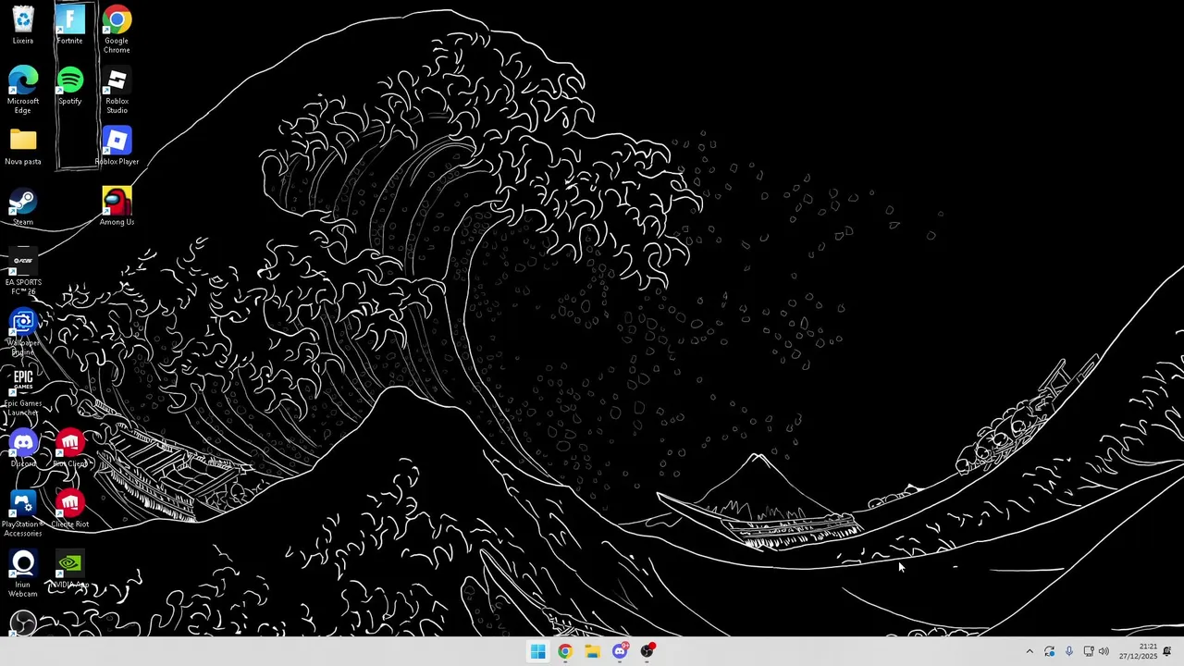This screenshot has width=1184, height=666.
Task: Click the sync update tray icon
Action: [1049, 651]
